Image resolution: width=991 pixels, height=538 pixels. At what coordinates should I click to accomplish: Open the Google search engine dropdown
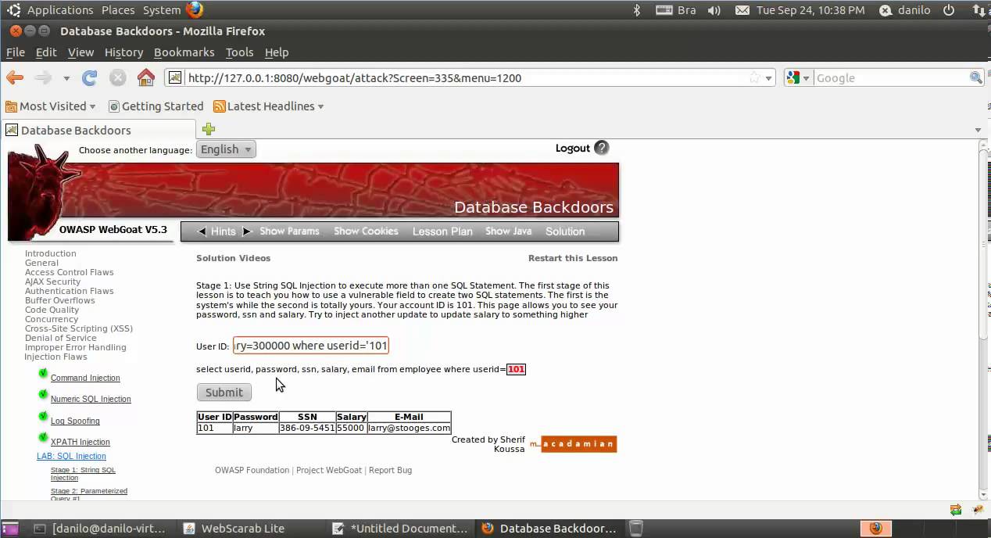pos(799,77)
